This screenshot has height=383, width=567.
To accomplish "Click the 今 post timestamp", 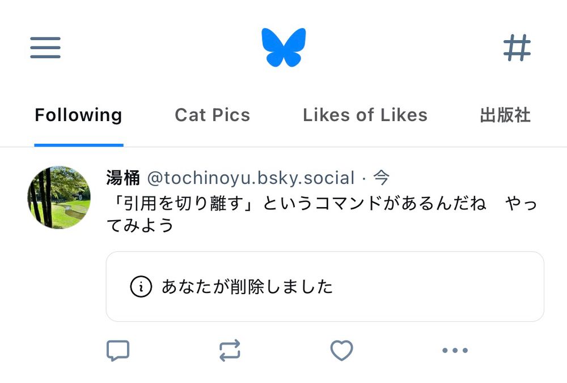I will (x=382, y=178).
